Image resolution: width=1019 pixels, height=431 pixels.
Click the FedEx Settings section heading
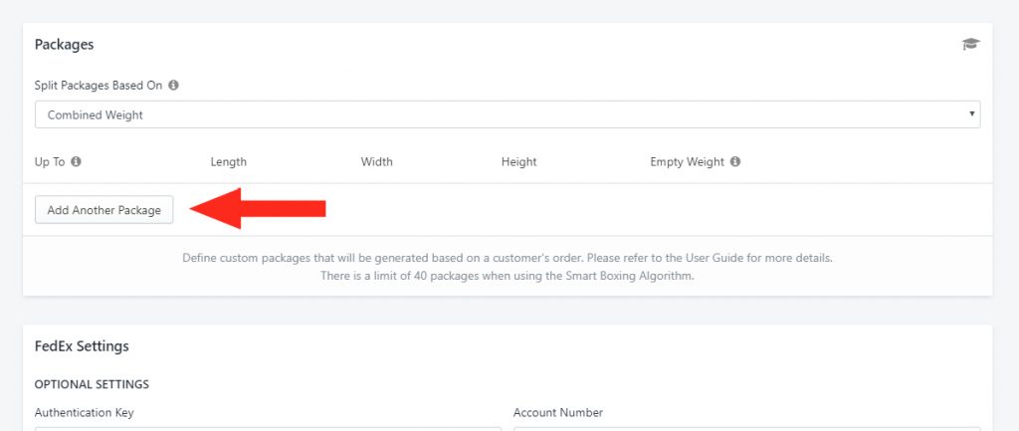click(82, 345)
